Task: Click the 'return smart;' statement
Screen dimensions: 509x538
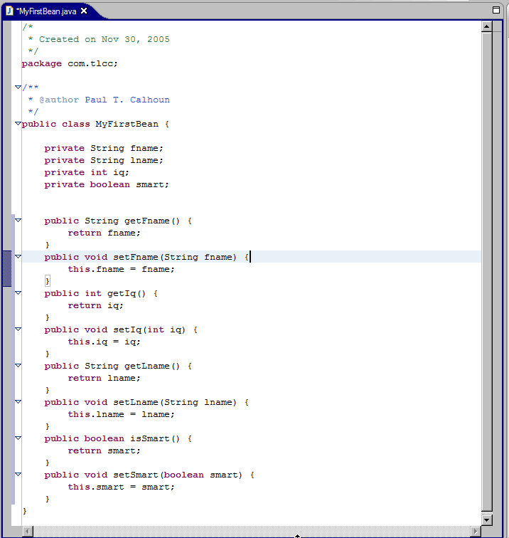Action: pos(105,451)
